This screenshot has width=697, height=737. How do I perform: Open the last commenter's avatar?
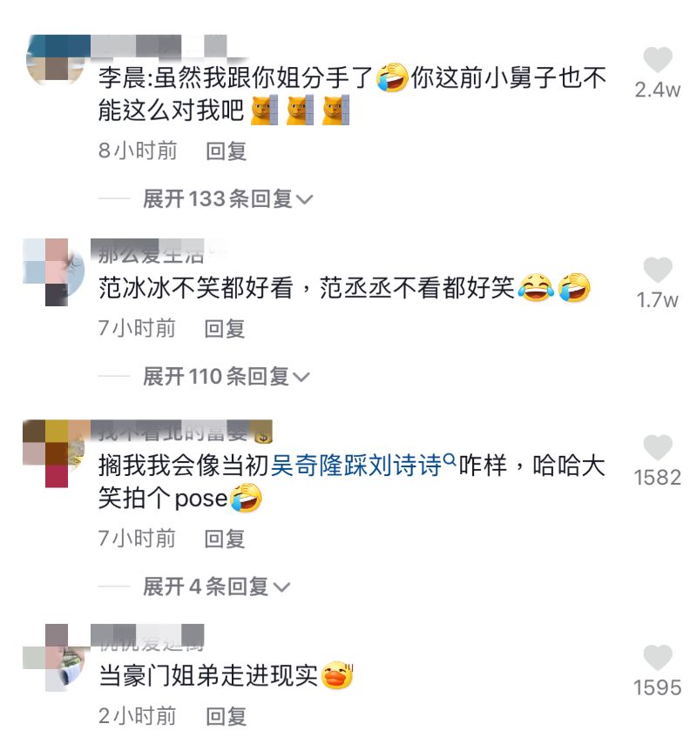56,658
